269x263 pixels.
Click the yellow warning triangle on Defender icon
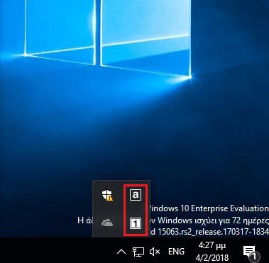click(x=110, y=198)
